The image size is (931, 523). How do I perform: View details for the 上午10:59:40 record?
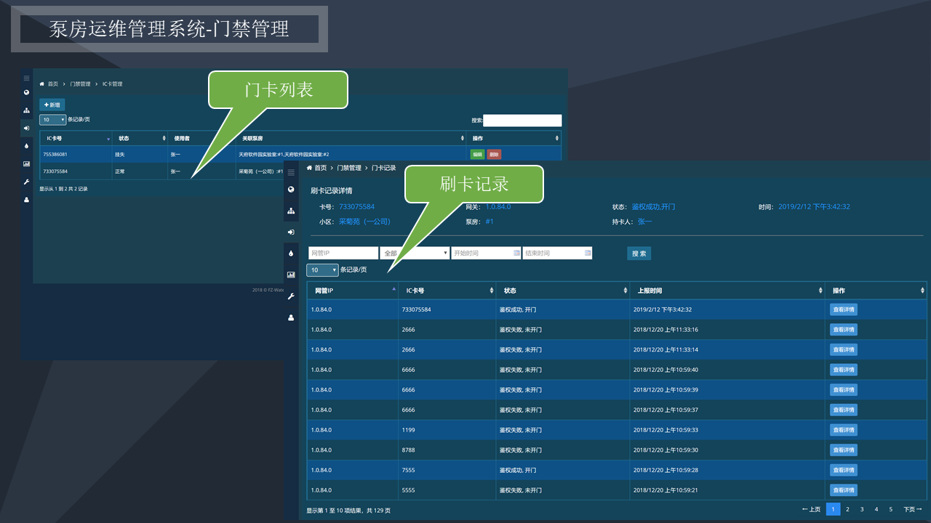pyautogui.click(x=844, y=370)
